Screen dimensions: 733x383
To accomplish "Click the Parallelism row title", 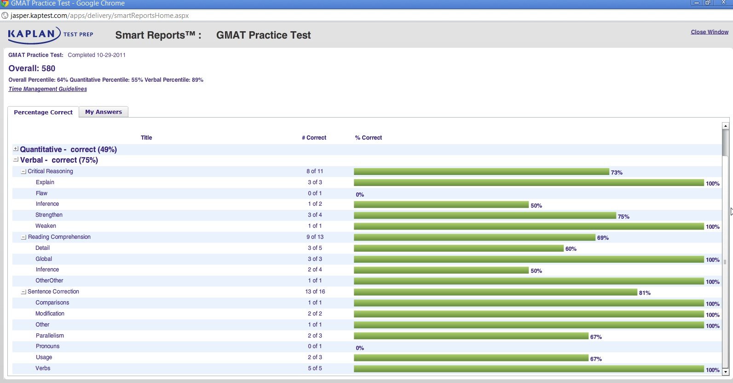I will 50,336.
